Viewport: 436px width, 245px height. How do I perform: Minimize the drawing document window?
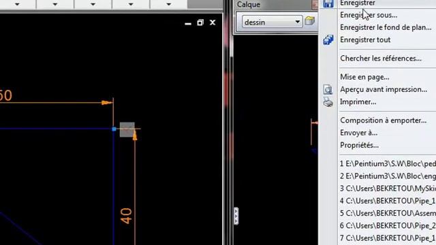coord(188,23)
